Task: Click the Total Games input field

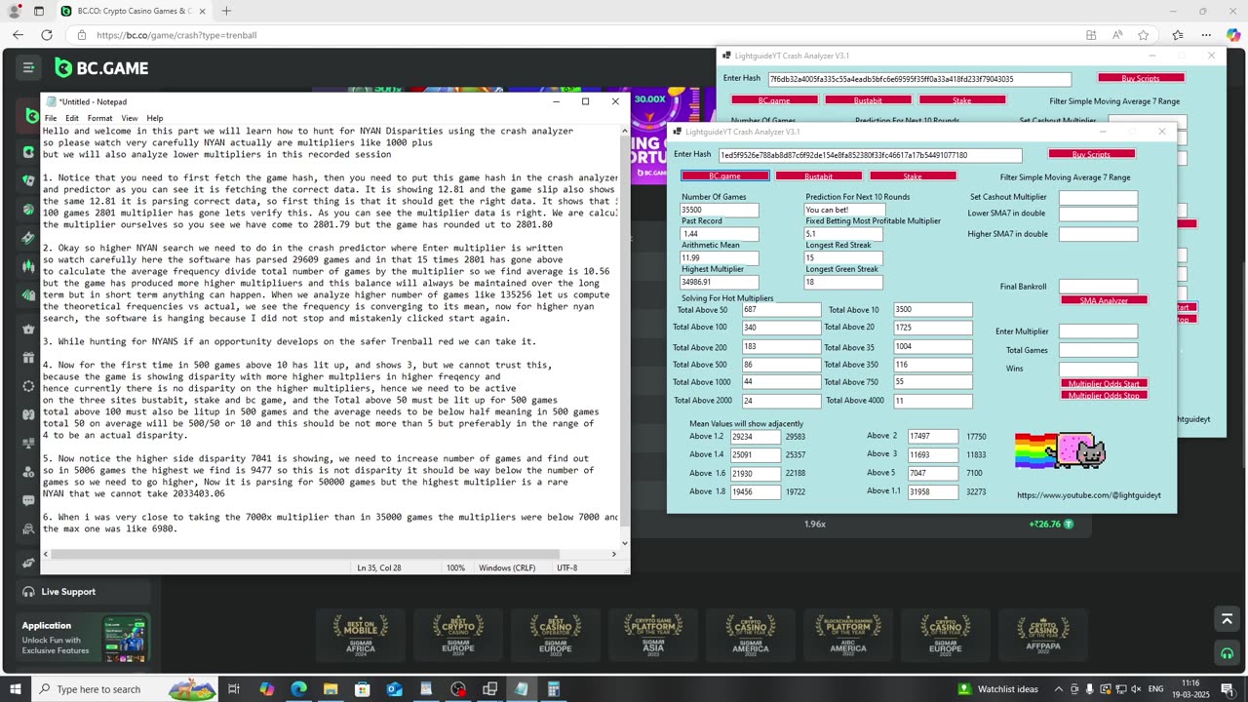Action: pos(1098,350)
